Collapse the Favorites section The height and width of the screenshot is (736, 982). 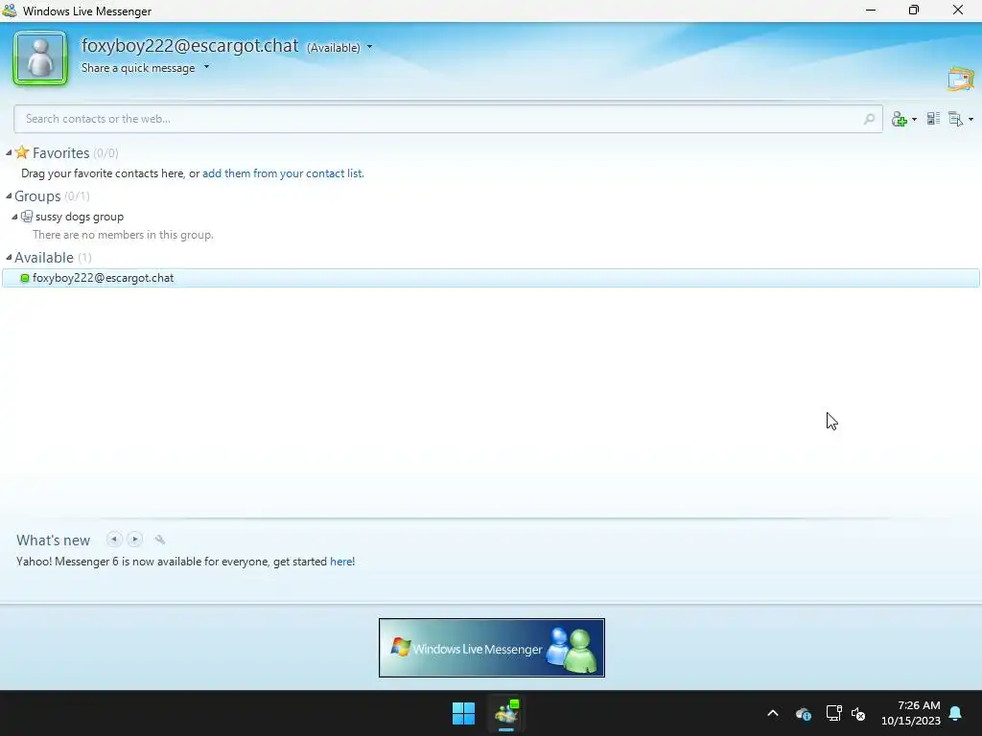click(x=9, y=152)
